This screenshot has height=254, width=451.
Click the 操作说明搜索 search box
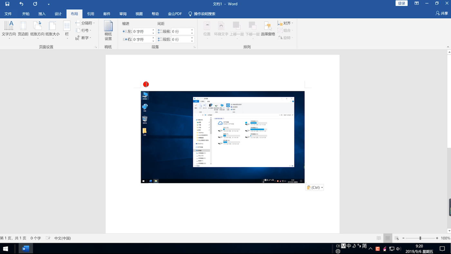click(202, 14)
